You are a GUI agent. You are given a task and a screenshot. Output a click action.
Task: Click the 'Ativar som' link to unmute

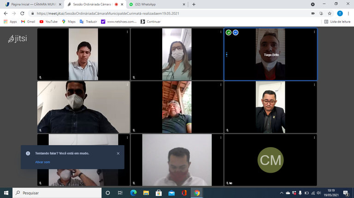tap(42, 162)
